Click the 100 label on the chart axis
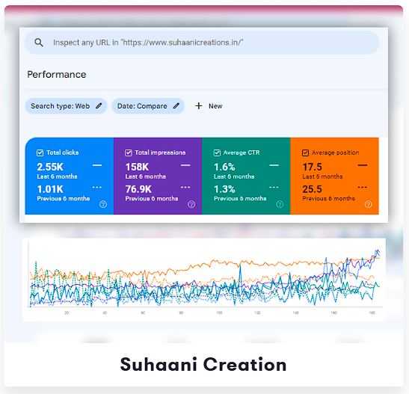409x394 pixels. pos(219,313)
